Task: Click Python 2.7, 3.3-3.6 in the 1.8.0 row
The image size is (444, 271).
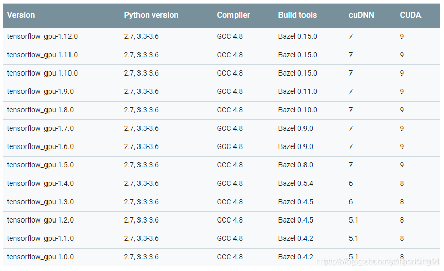Action: (x=142, y=110)
